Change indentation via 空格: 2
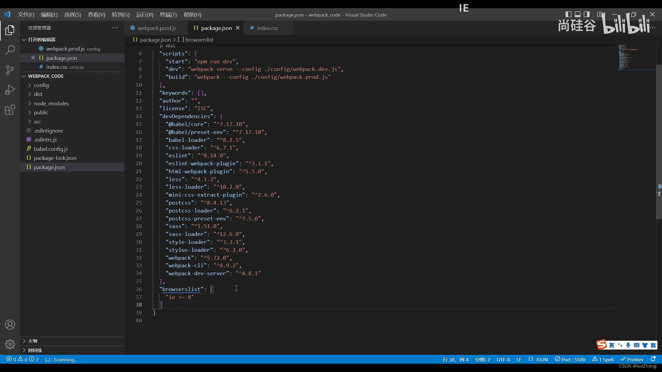The image size is (662, 372). coord(482,359)
